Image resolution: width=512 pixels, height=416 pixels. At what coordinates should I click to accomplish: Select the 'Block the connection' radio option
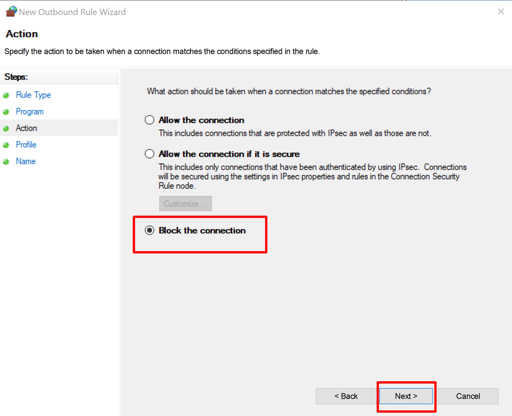(x=149, y=230)
